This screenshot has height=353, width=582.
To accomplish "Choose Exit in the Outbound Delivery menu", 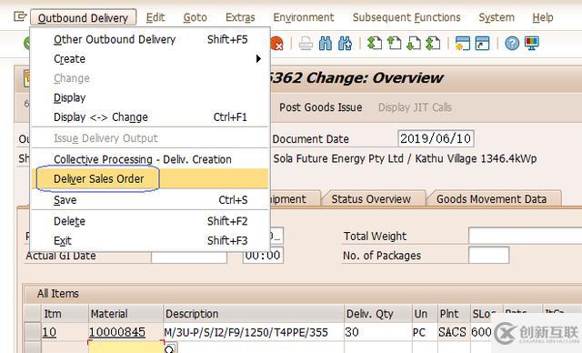I will tap(150, 240).
